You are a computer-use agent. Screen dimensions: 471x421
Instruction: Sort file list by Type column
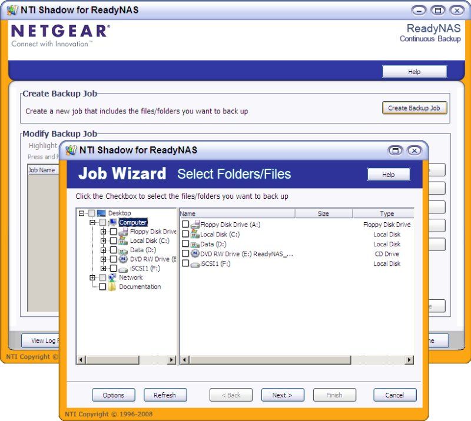[383, 213]
